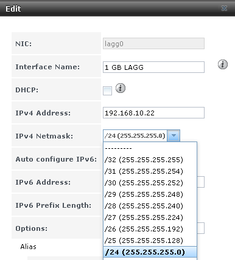Select the blank dashed netmask option
The width and height of the screenshot is (235, 260).
point(150,148)
